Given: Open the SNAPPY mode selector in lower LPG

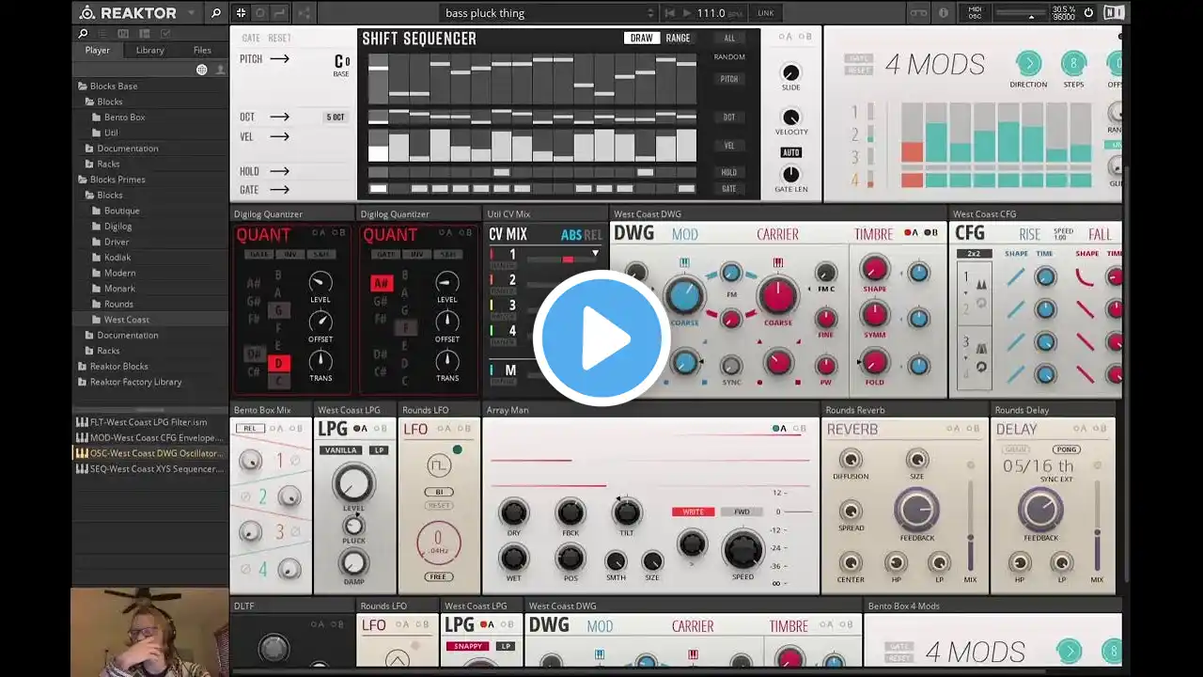Looking at the screenshot, I should click(467, 646).
